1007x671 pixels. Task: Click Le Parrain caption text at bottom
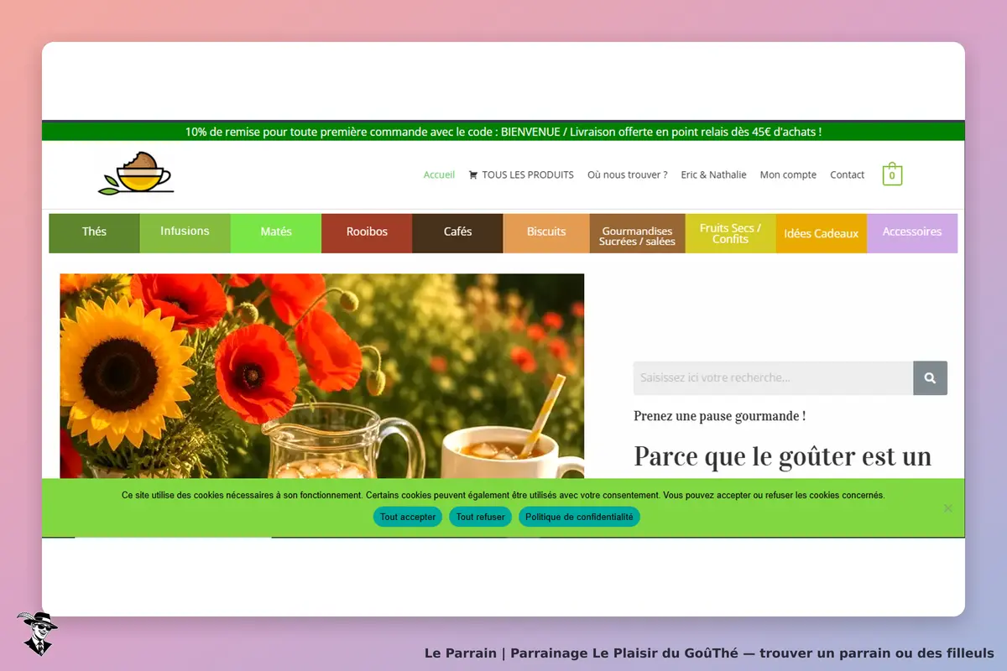click(709, 653)
